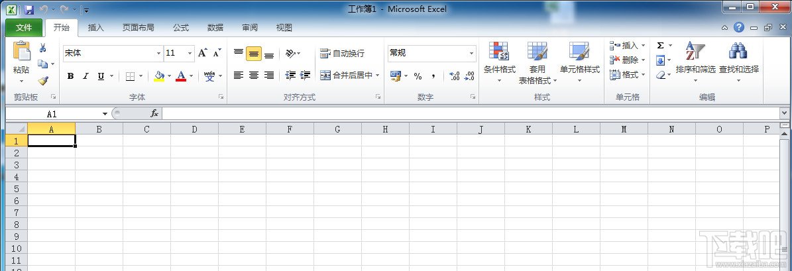Viewport: 792px width, 271px height.
Task: Expand font color dropdown arrow
Action: point(191,76)
